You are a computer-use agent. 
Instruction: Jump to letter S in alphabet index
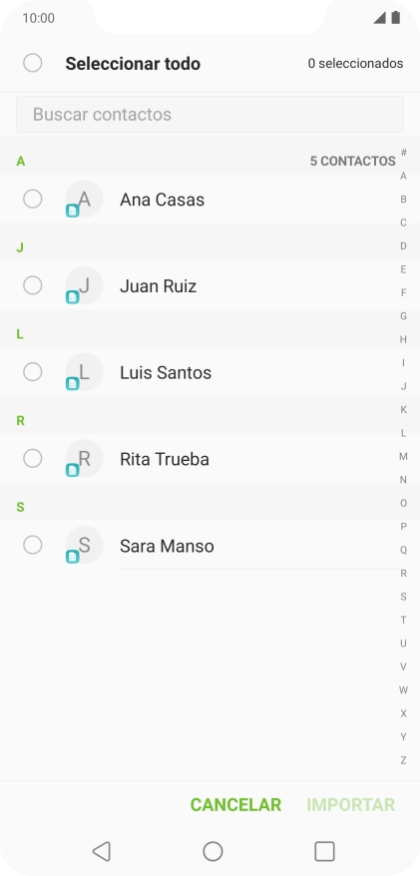tap(403, 597)
